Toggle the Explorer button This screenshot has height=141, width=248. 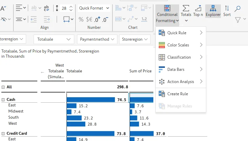click(x=213, y=11)
